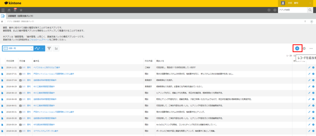Delete the 2018-07-31 record using its circular icon
The image size is (316, 136).
point(313,74)
